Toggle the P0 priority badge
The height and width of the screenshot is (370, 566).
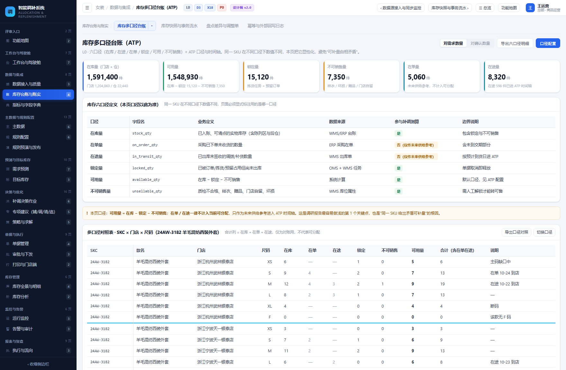point(222,8)
